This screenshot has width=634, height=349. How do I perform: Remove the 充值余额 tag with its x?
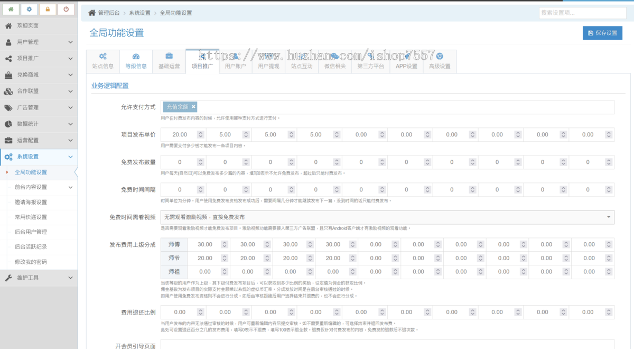tap(193, 107)
